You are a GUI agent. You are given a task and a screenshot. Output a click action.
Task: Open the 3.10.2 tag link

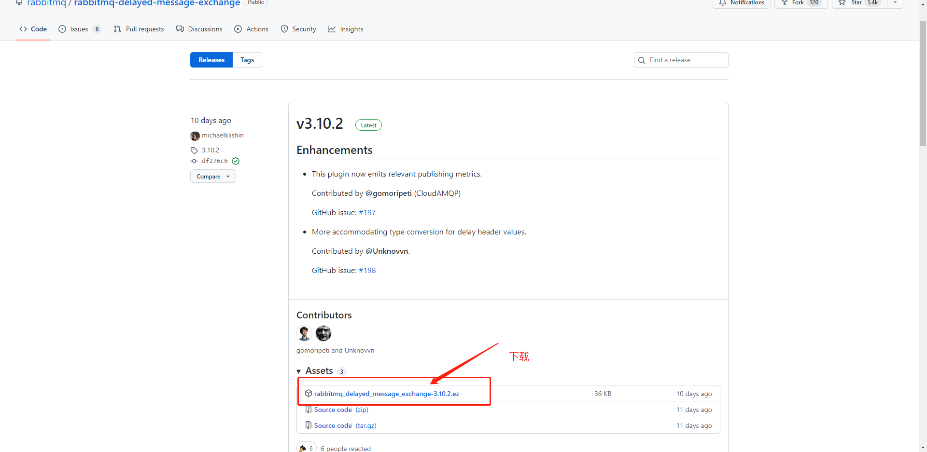point(211,150)
